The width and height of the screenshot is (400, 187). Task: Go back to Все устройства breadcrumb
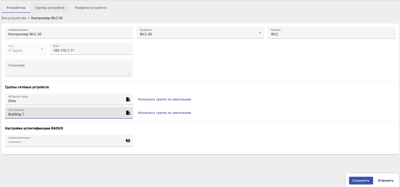(x=14, y=18)
